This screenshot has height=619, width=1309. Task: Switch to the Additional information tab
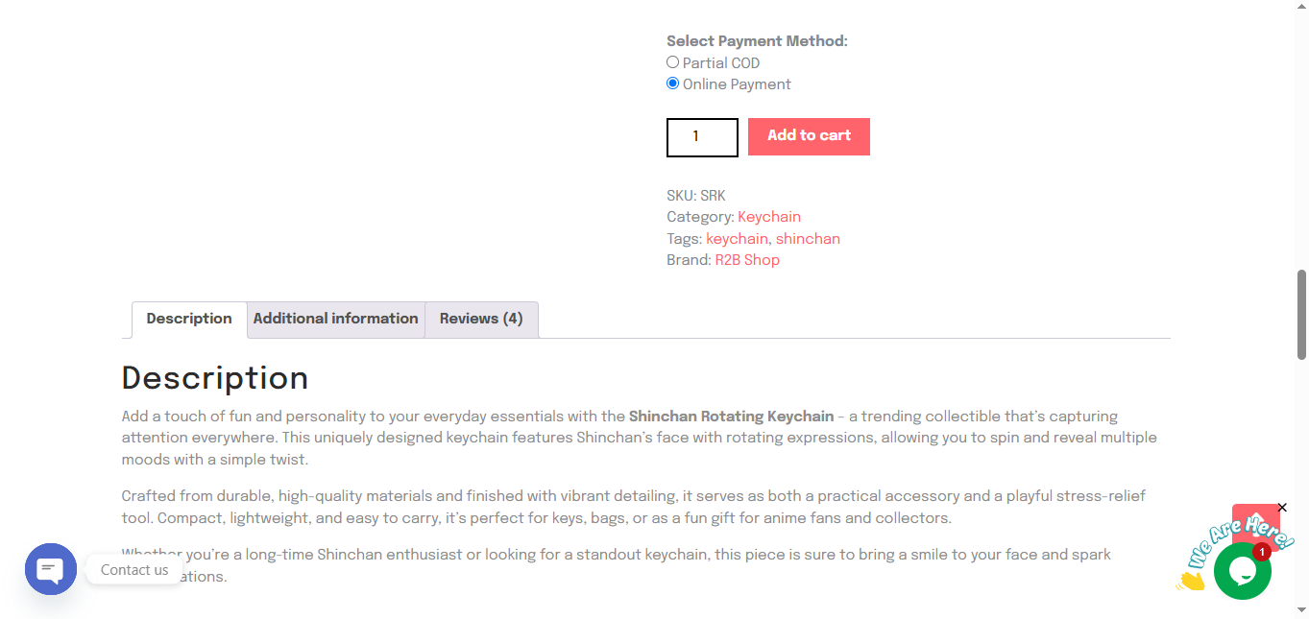click(x=335, y=319)
